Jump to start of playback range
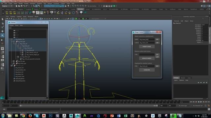 (191, 102)
